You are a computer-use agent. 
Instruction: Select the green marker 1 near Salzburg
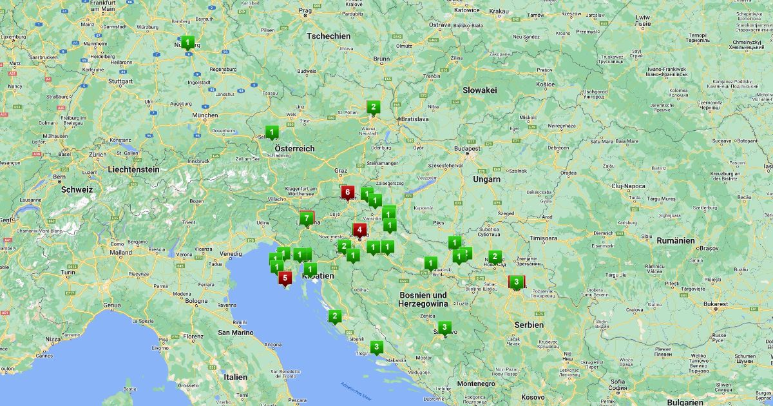(x=272, y=133)
